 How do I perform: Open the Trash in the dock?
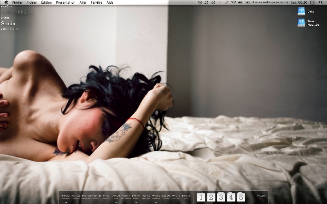pos(261,197)
